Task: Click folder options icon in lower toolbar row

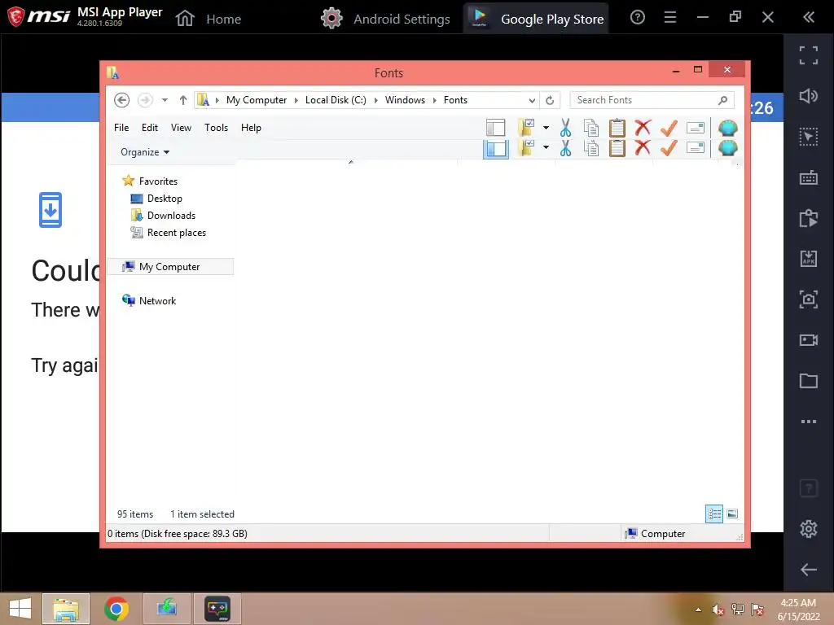Action: pos(526,148)
